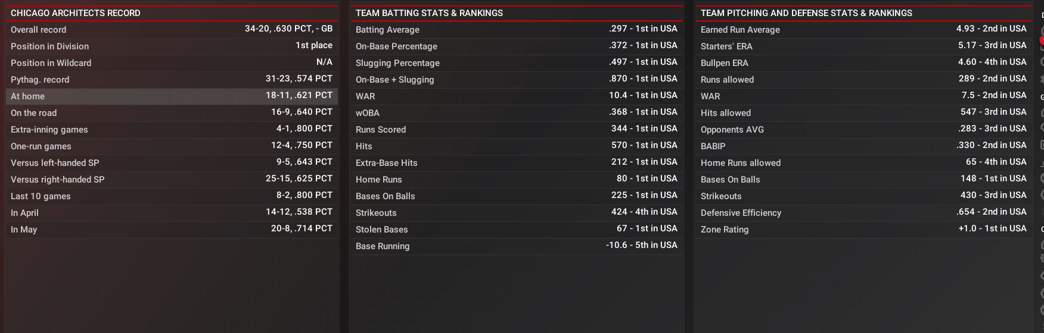Image resolution: width=1044 pixels, height=333 pixels.
Task: Click the wOBA batting stat row
Action: pyautogui.click(x=516, y=113)
